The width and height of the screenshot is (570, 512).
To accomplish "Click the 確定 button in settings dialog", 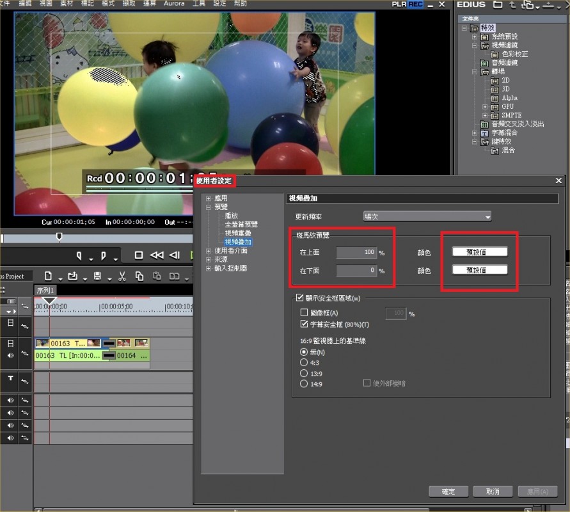I will pyautogui.click(x=448, y=492).
